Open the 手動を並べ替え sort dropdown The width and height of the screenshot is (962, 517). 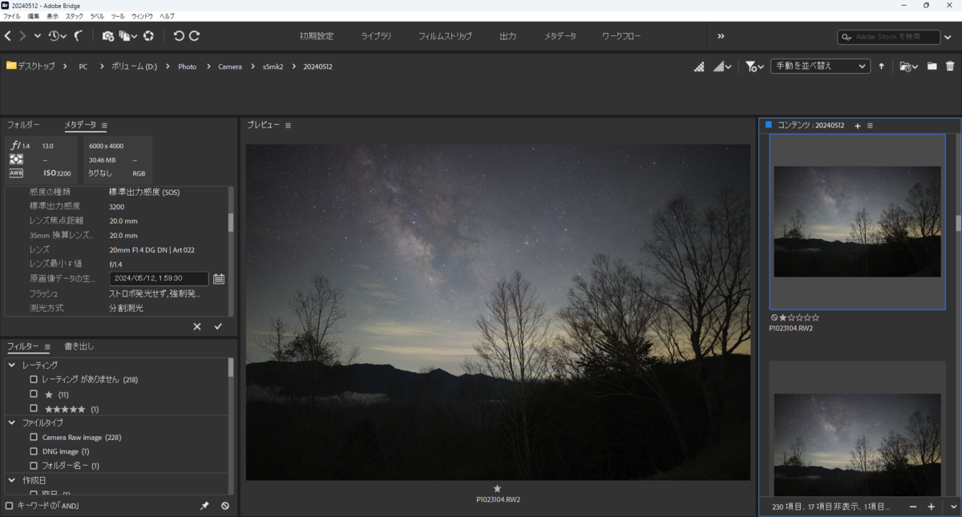(x=820, y=67)
